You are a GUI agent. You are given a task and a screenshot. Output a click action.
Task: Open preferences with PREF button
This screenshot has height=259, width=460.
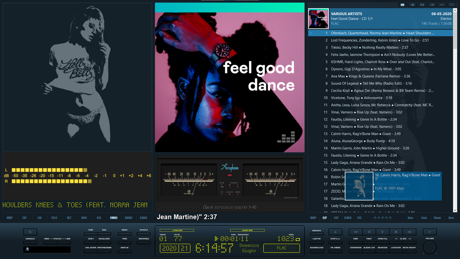coord(356,243)
